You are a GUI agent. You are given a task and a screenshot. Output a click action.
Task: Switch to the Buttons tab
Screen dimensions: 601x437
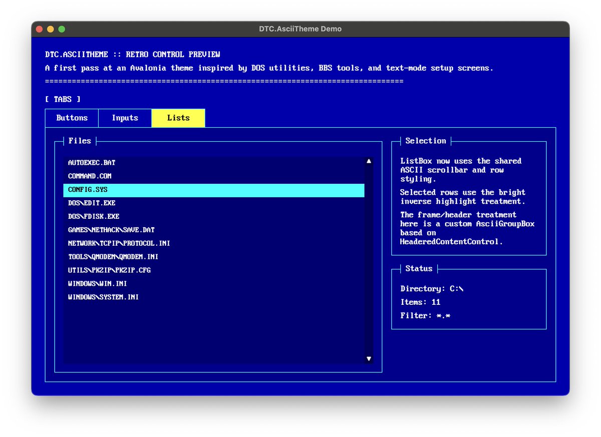click(72, 118)
